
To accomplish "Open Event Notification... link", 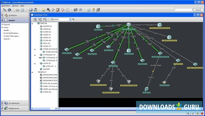I will click(12, 33).
